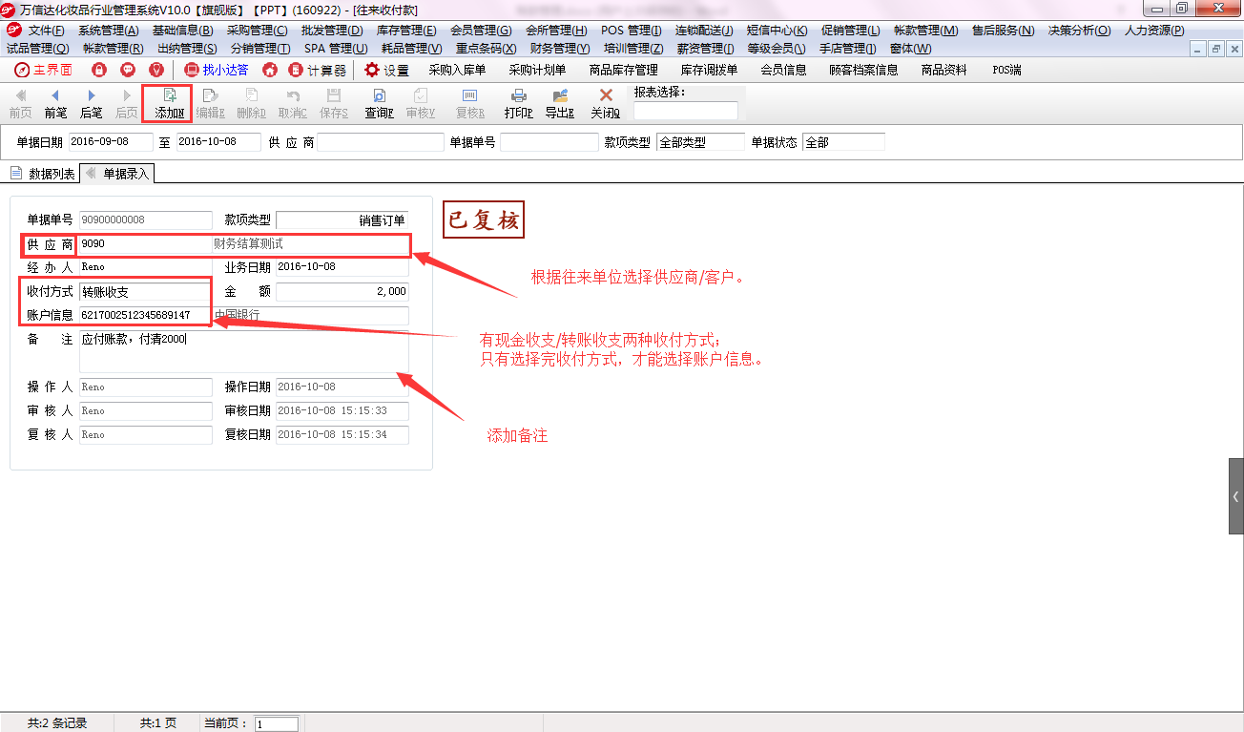This screenshot has height=732, width=1244.
Task: Click the 编辑 edit toolbar icon
Action: coord(210,103)
